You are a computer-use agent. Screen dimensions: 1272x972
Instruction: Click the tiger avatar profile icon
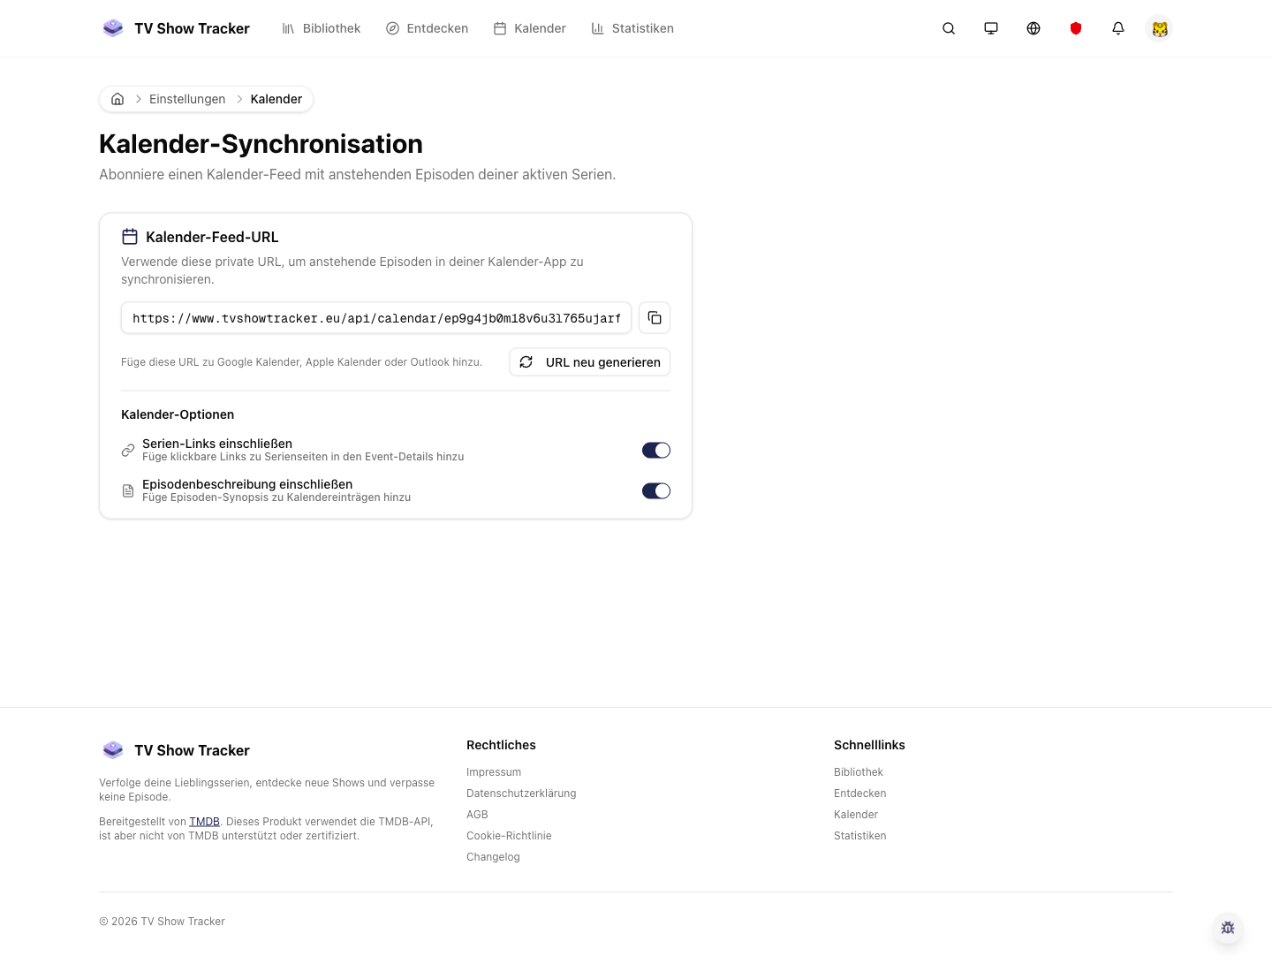coord(1160,28)
